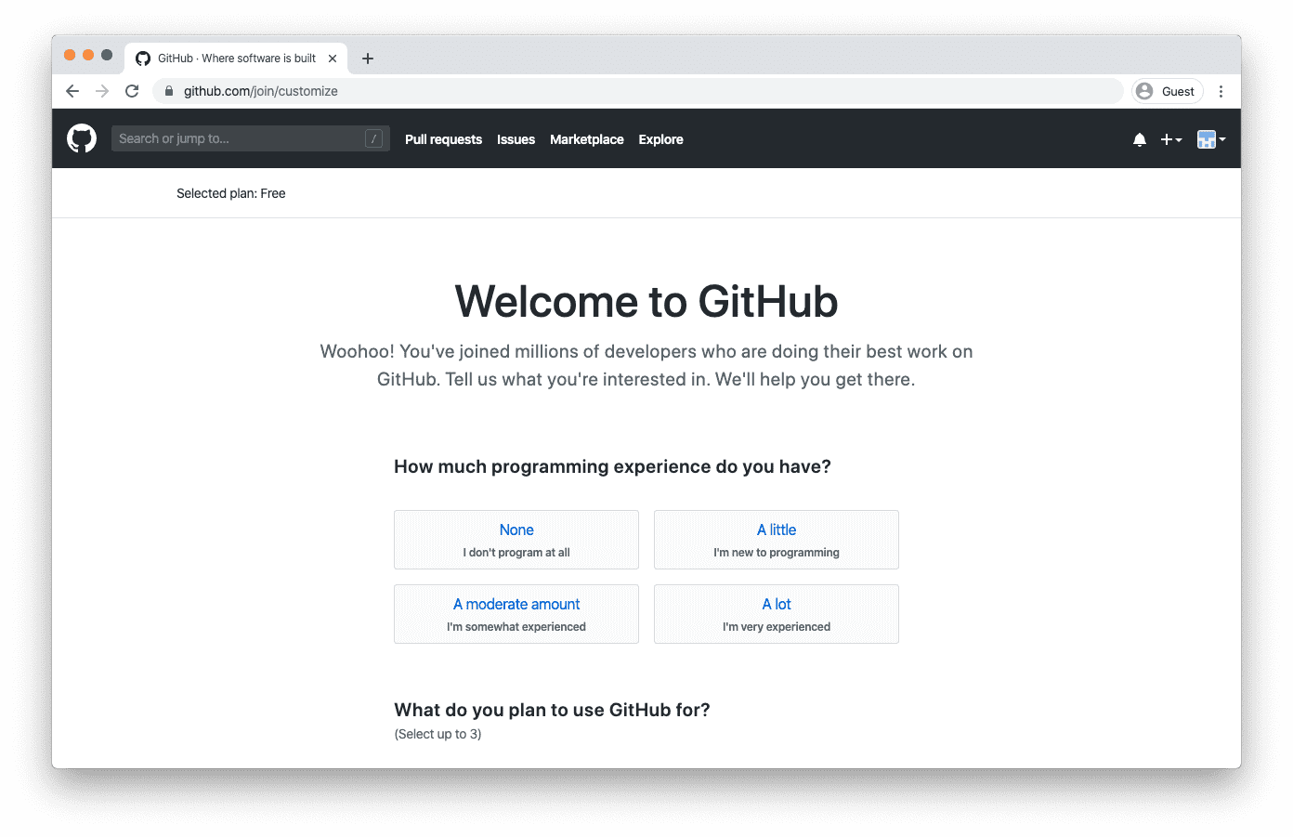Focus the Search or jump to field
This screenshot has width=1293, height=837.
[x=251, y=138]
